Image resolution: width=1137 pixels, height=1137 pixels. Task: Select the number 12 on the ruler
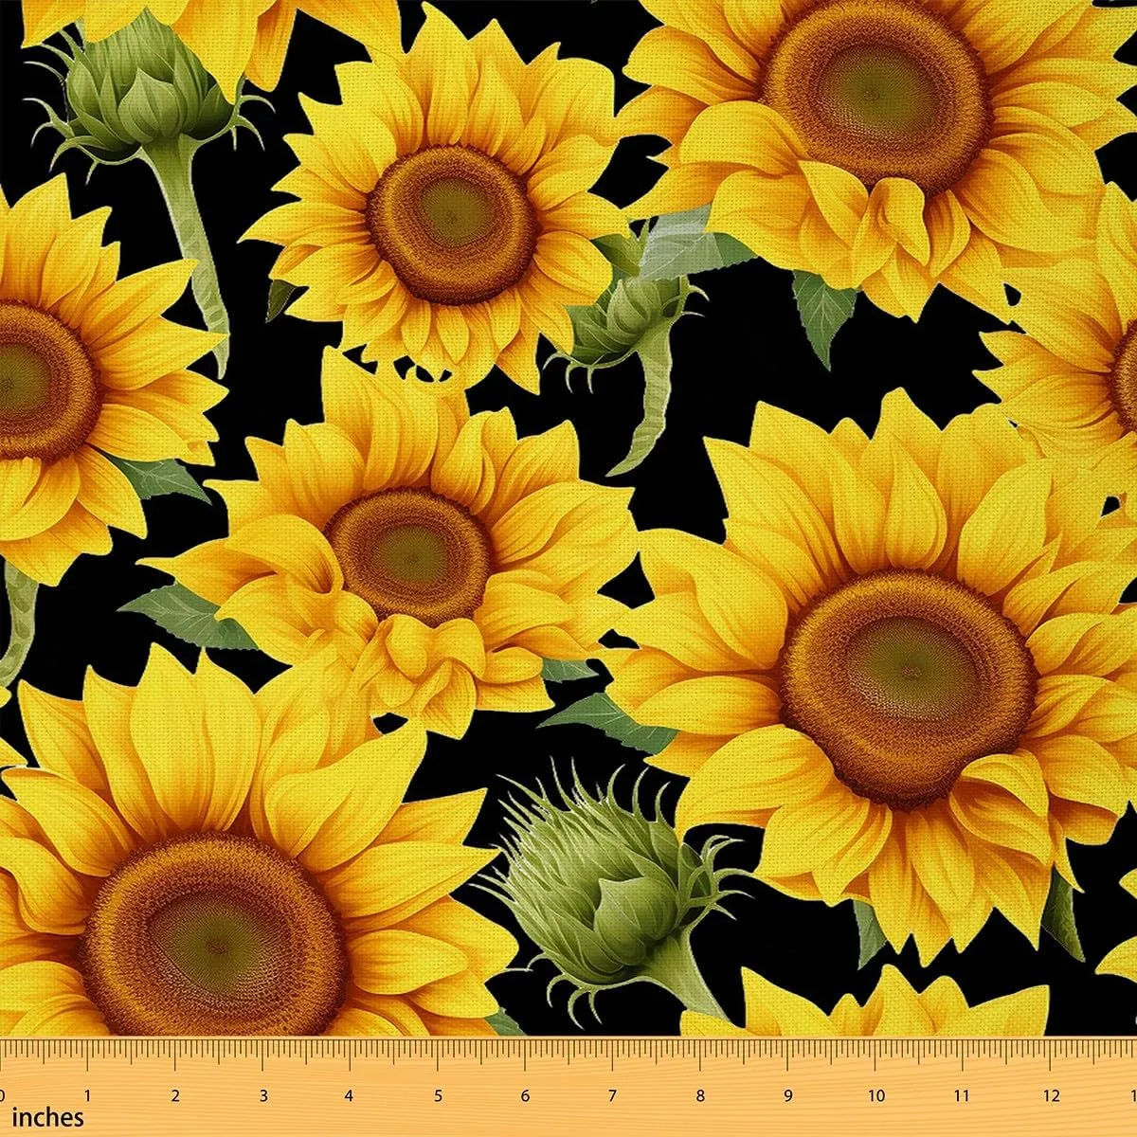[x=1052, y=1096]
